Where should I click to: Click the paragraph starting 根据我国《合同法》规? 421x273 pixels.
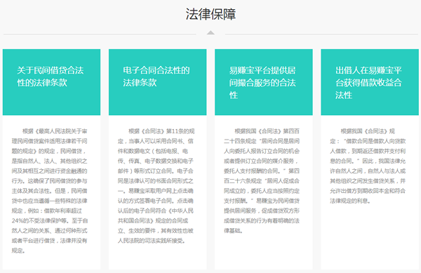point(368,166)
